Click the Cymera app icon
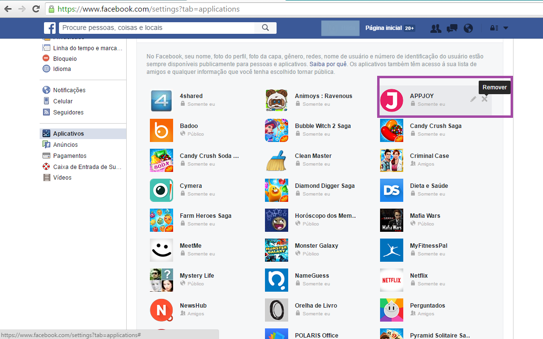Screen dimensions: 543x339 point(161,190)
